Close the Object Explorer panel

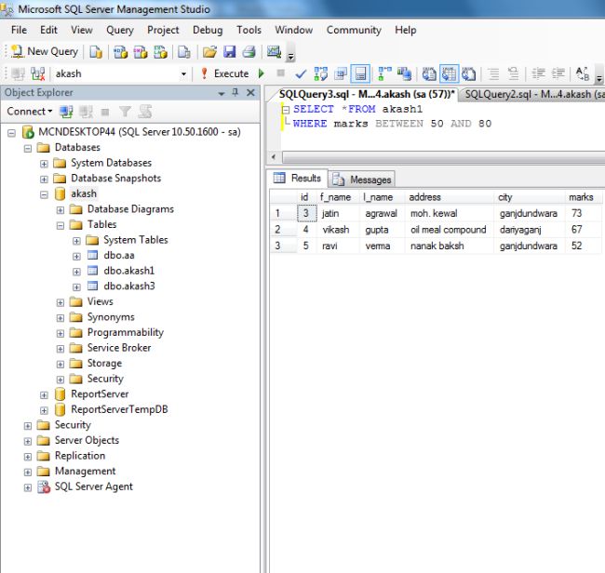pyautogui.click(x=249, y=93)
